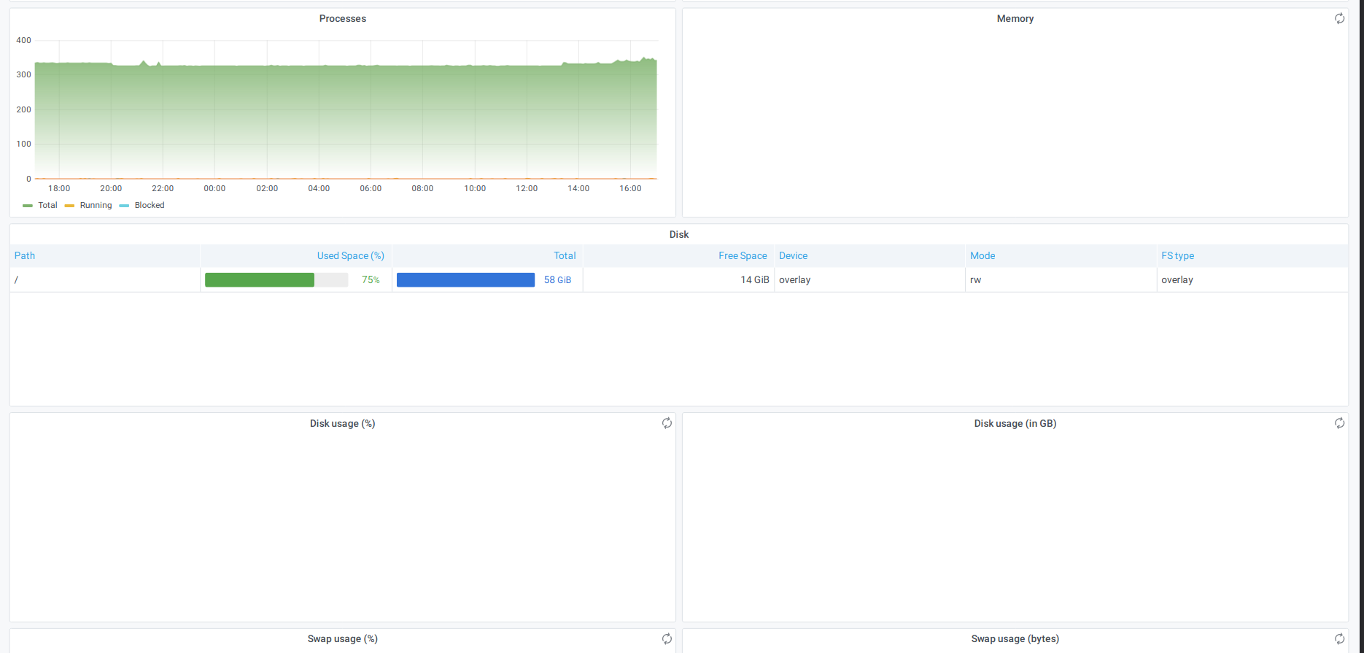1364x653 pixels.
Task: Click the root path '/' cell
Action: click(x=105, y=280)
